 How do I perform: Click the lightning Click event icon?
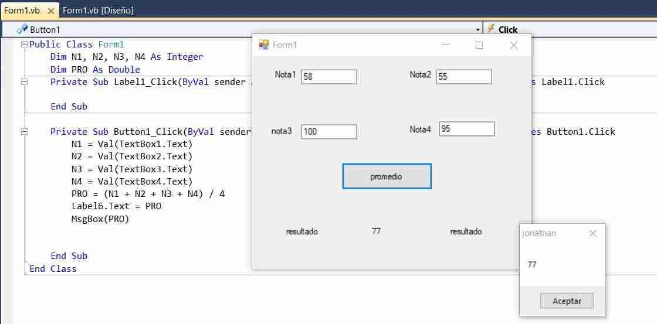490,29
